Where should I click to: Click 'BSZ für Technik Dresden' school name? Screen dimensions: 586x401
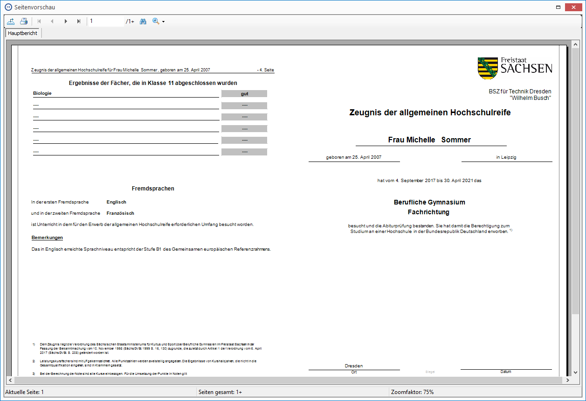point(520,91)
